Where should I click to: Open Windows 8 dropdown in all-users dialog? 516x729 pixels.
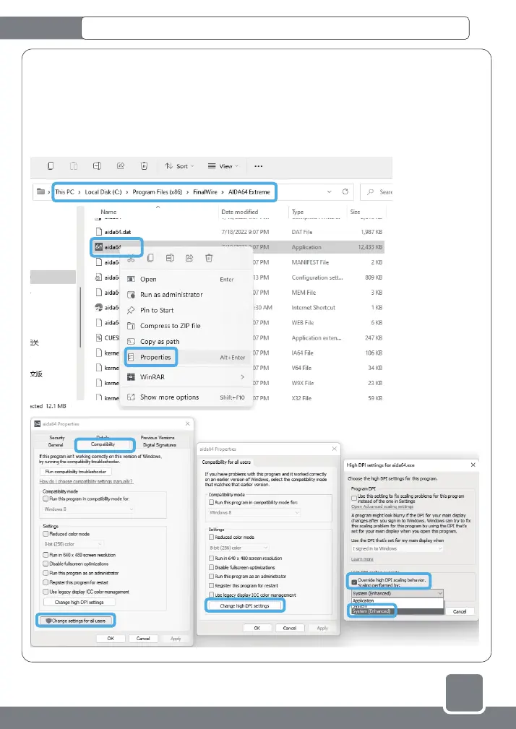pos(254,512)
